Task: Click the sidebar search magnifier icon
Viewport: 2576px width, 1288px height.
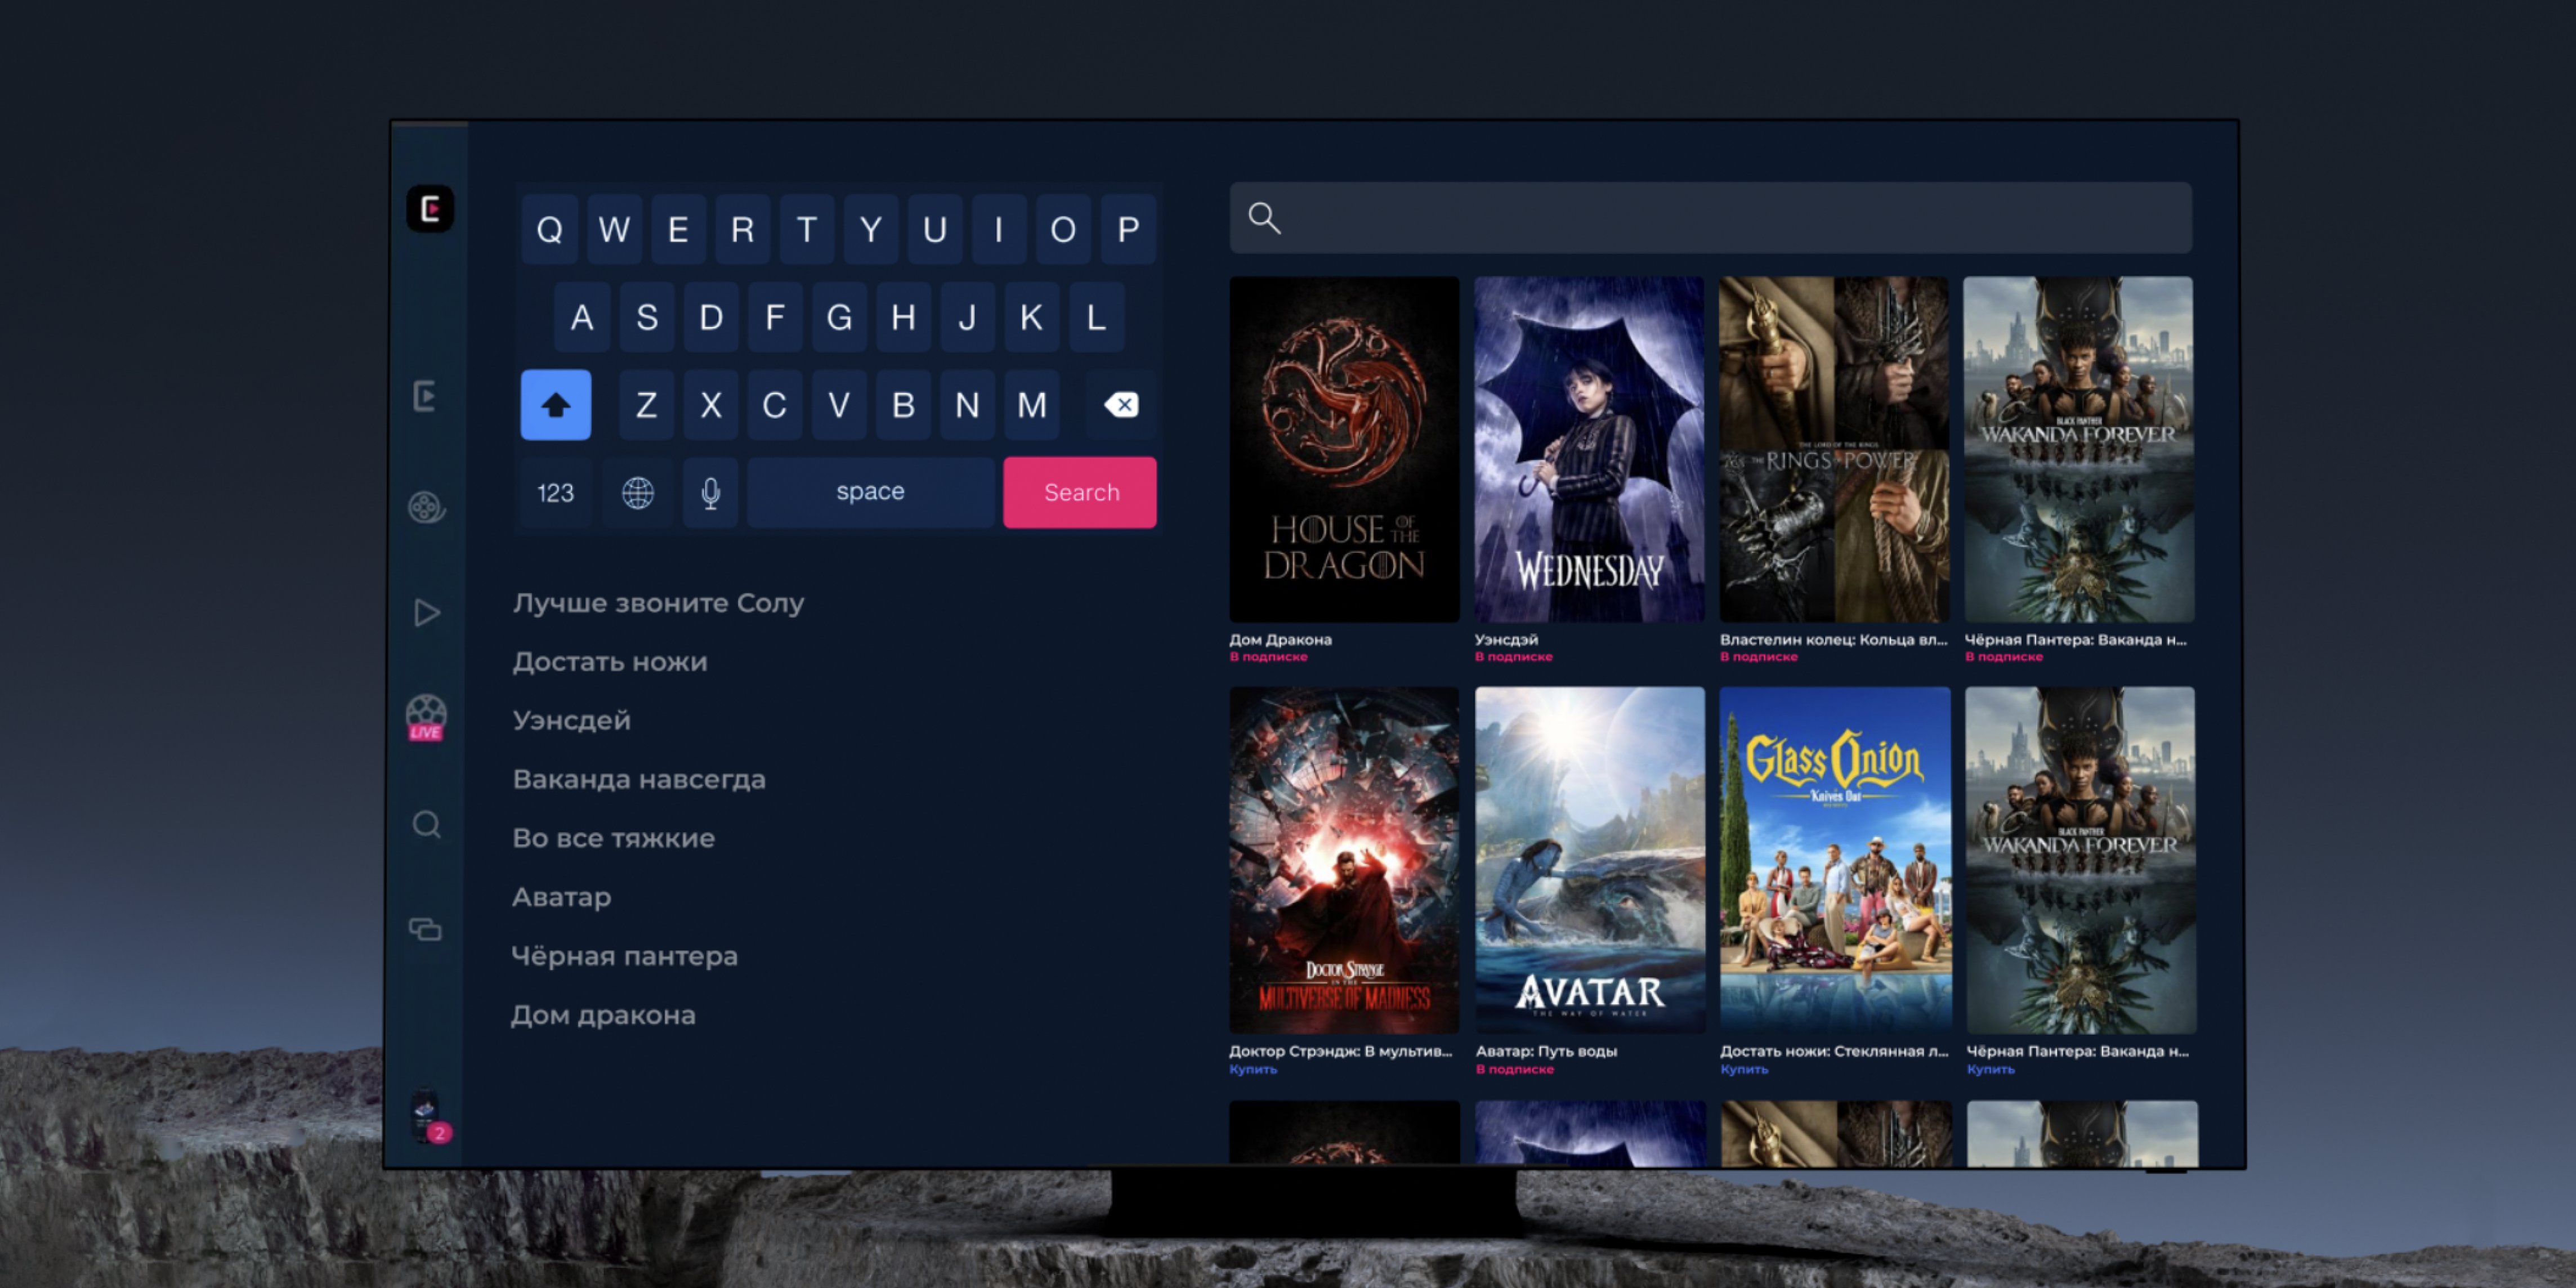Action: (x=427, y=825)
